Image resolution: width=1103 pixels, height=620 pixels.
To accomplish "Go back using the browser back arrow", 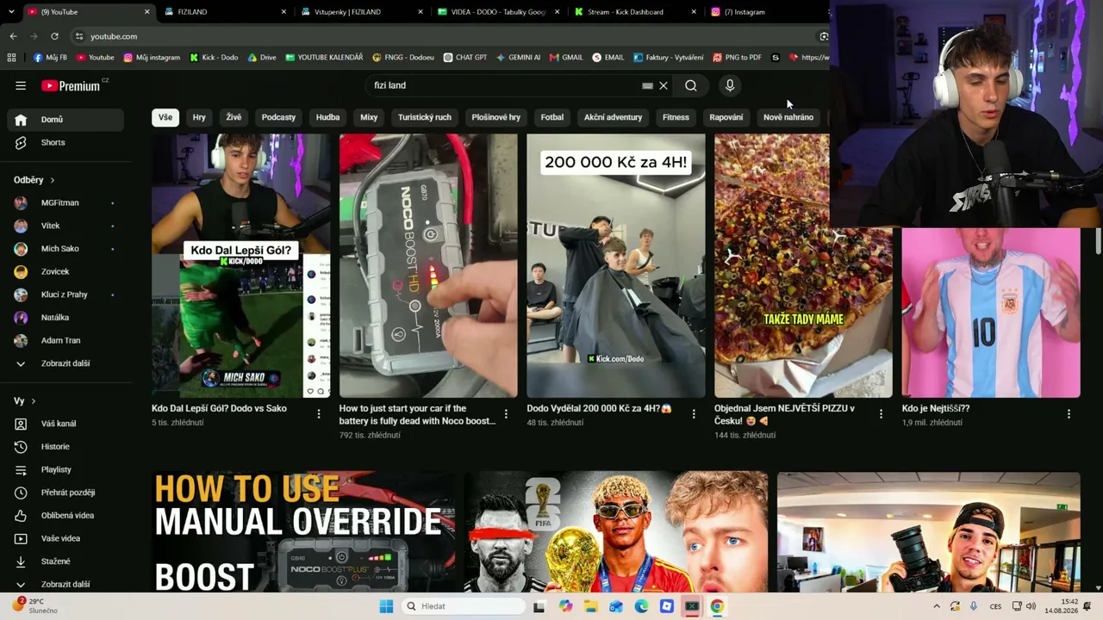I will (13, 36).
